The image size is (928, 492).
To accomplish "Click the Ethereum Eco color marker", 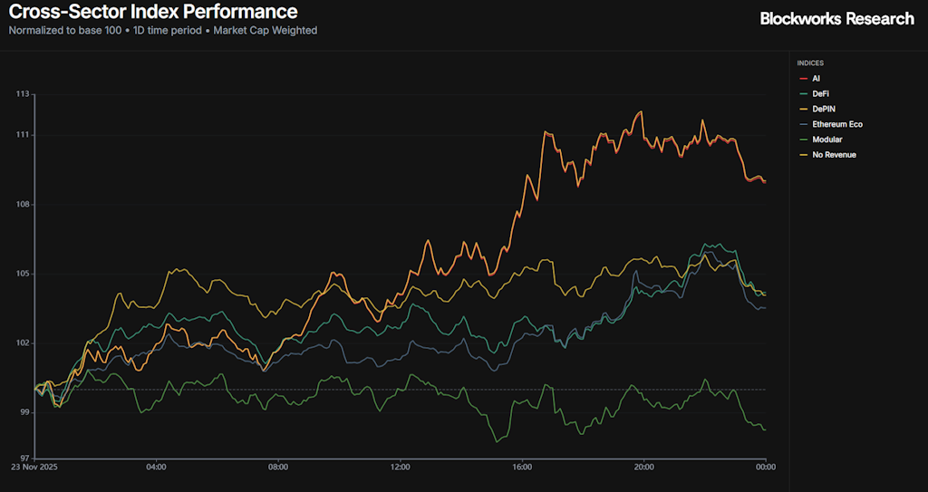I will (803, 124).
